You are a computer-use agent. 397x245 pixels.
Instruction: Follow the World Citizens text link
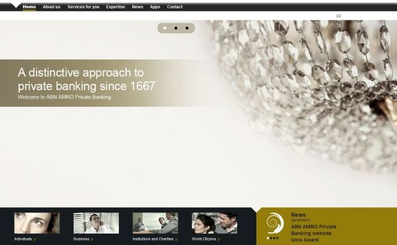(x=204, y=239)
